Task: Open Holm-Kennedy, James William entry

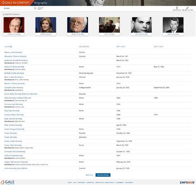Action: (x=16, y=168)
